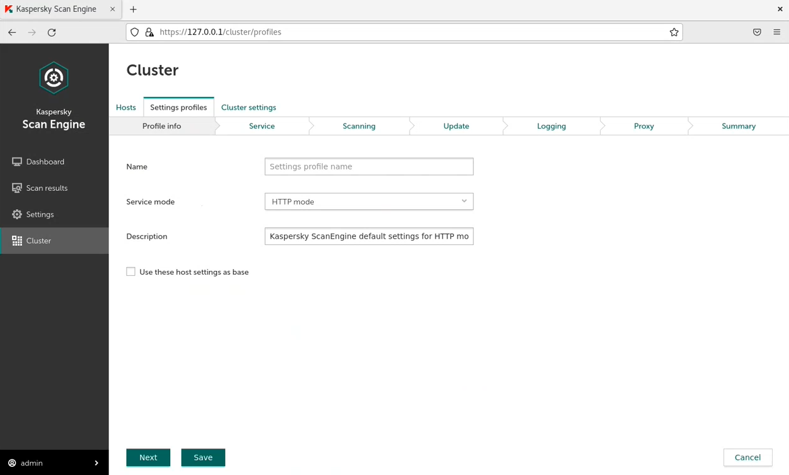789x475 pixels.
Task: Select Cluster in the sidebar
Action: click(x=54, y=241)
